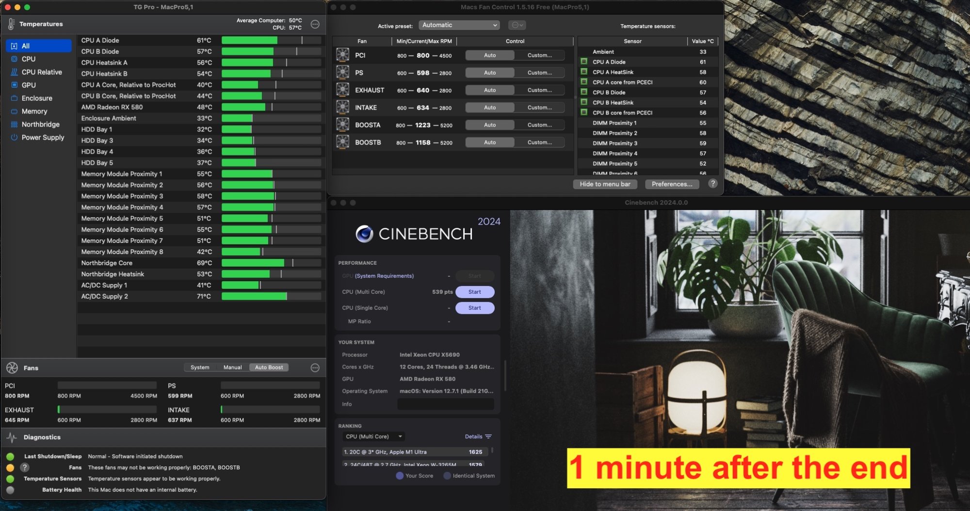Viewport: 970px width, 511px height.
Task: Click the PS fan icon in Macs Fan Control
Action: click(x=343, y=73)
